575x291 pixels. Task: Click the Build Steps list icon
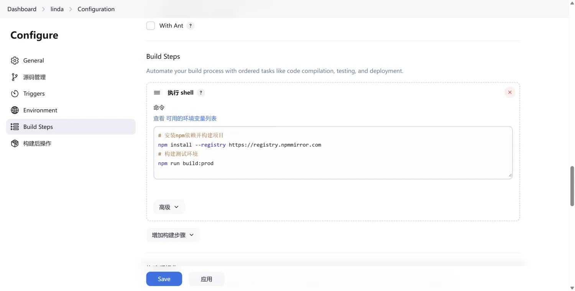click(x=15, y=127)
